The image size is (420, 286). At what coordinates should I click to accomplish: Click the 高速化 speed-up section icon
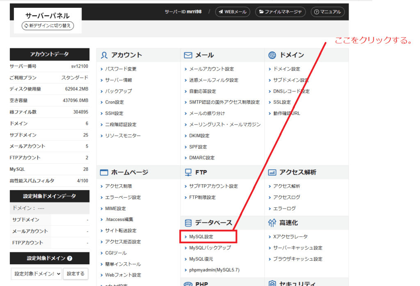pos(272,223)
